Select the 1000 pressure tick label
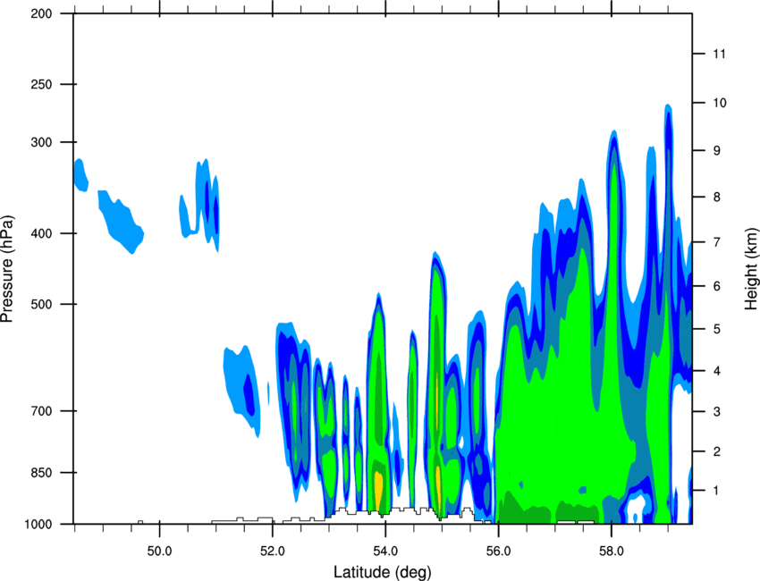 click(38, 525)
